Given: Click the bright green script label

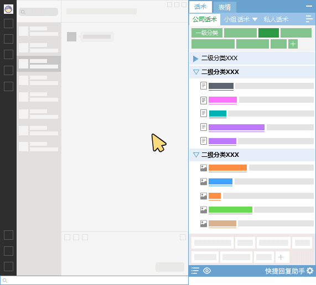Looking at the screenshot, I should (x=230, y=210).
